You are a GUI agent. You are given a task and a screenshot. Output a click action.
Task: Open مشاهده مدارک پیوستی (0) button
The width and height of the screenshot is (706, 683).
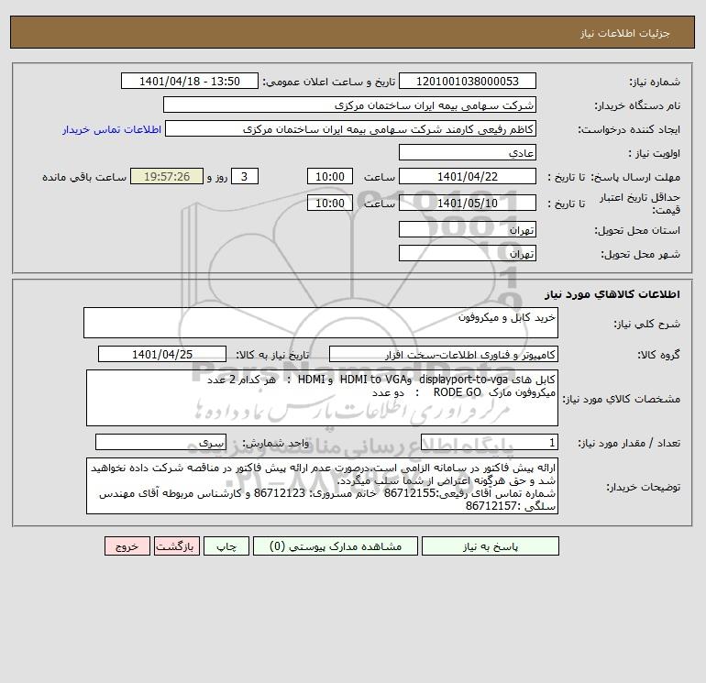click(336, 546)
